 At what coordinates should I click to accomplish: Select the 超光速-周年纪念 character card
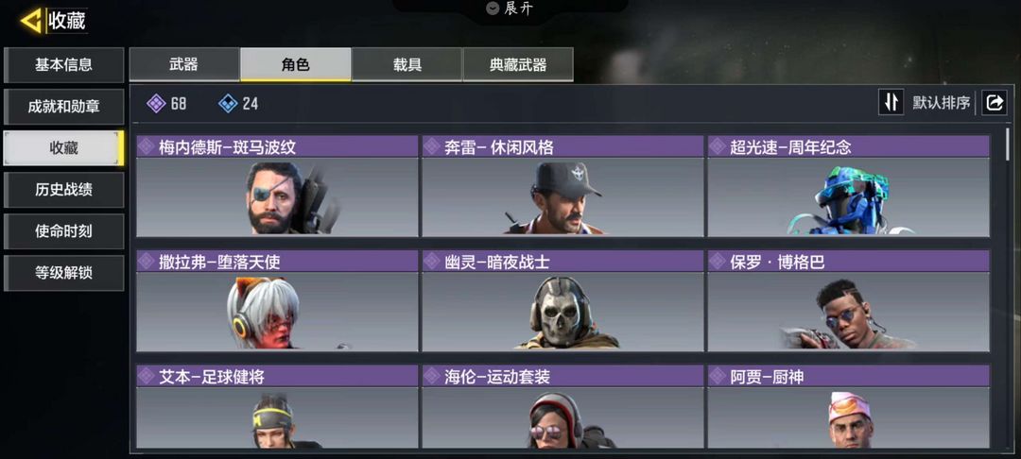click(x=848, y=186)
